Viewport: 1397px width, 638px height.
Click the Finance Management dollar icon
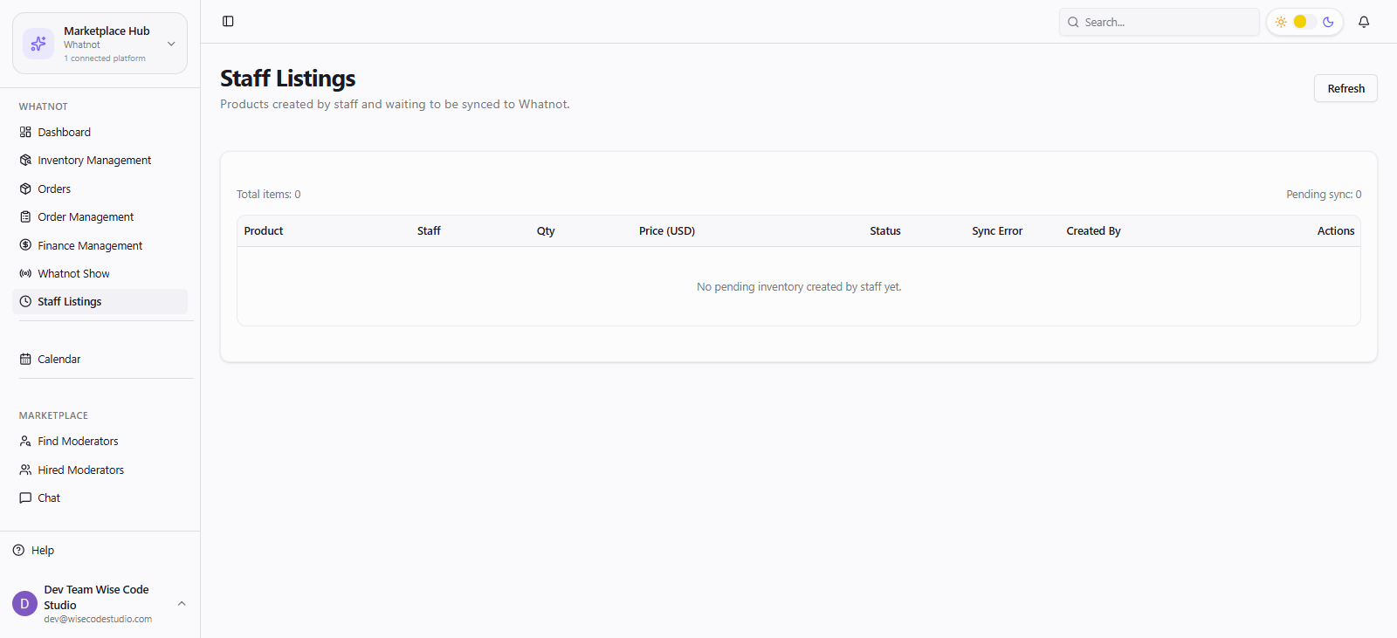(25, 245)
